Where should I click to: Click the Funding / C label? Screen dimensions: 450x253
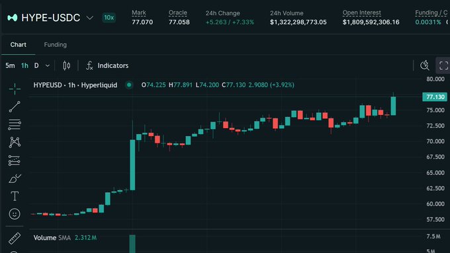tap(431, 13)
